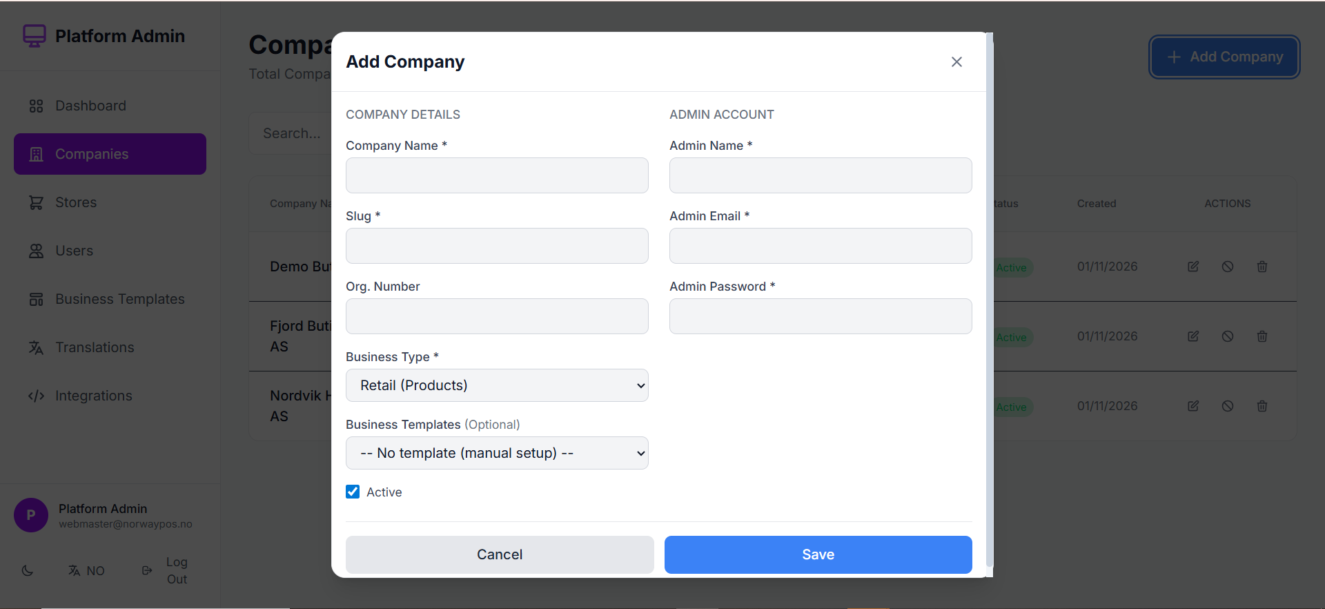Click the Company Name input field
This screenshot has width=1325, height=609.
click(x=497, y=175)
